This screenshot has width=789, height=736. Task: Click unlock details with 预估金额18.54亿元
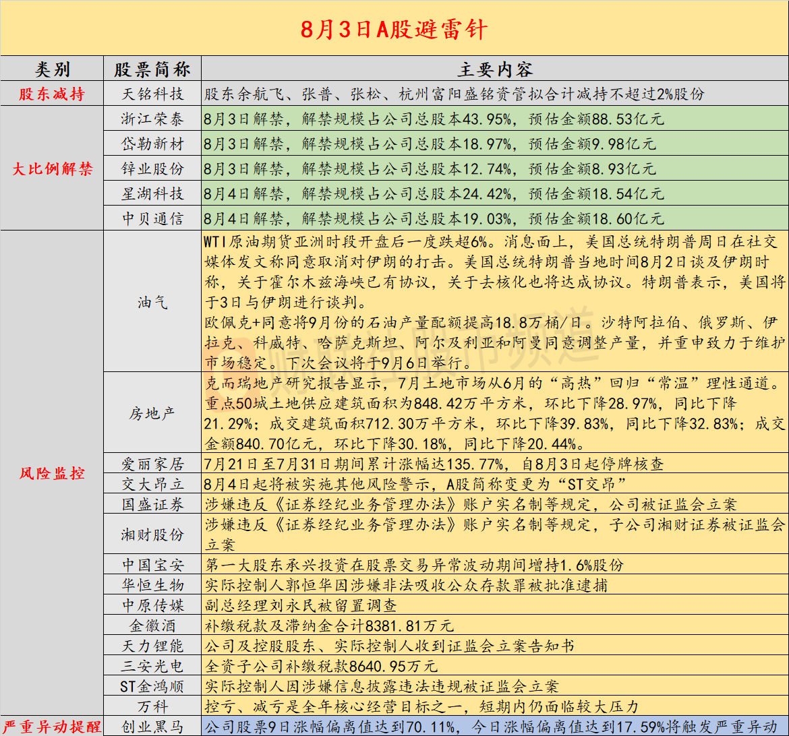pyautogui.click(x=434, y=193)
